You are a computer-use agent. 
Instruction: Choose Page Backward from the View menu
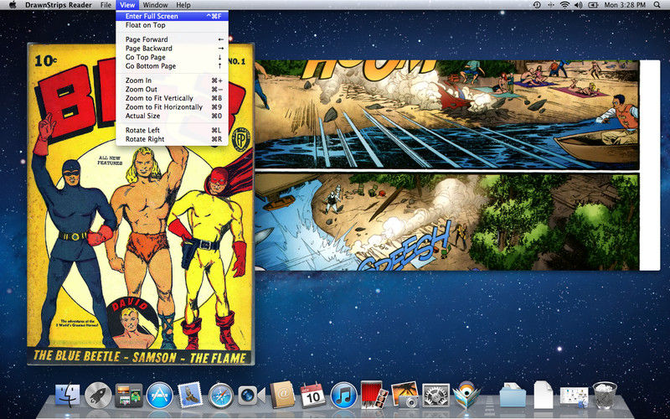(172, 49)
